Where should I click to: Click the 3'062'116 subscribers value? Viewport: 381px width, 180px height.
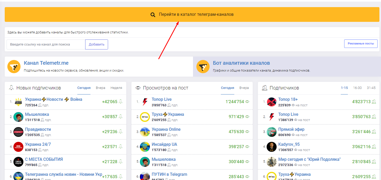pos(361,147)
